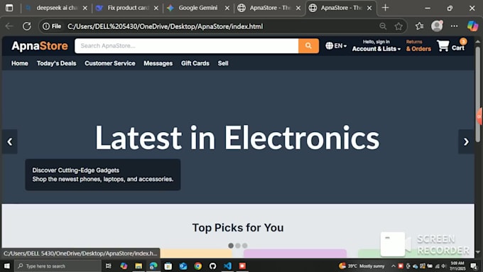This screenshot has width=483, height=272.
Task: Click the scrollbar down arrow
Action: (478, 252)
